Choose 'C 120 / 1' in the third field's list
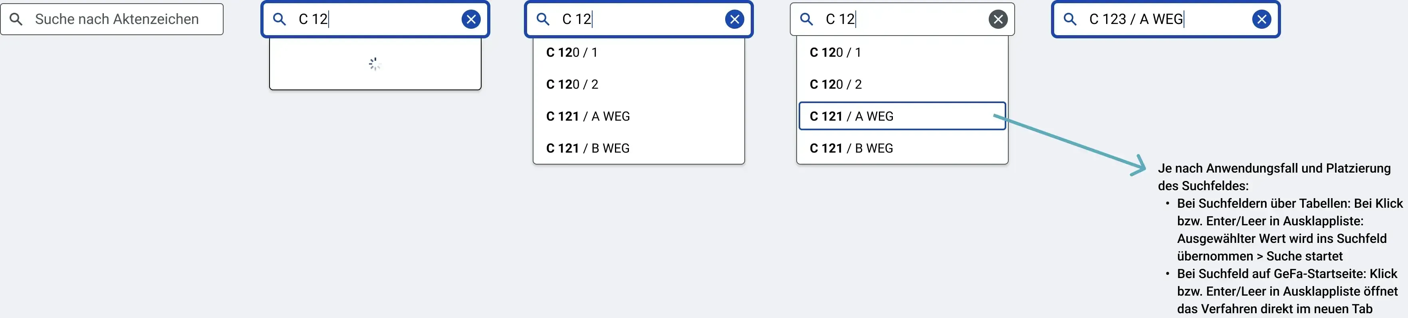The image size is (1408, 318). pos(639,52)
